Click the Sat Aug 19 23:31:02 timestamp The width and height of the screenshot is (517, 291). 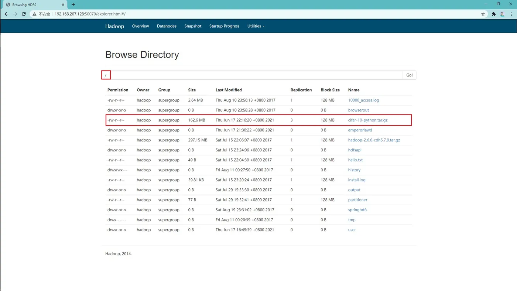pyautogui.click(x=245, y=210)
